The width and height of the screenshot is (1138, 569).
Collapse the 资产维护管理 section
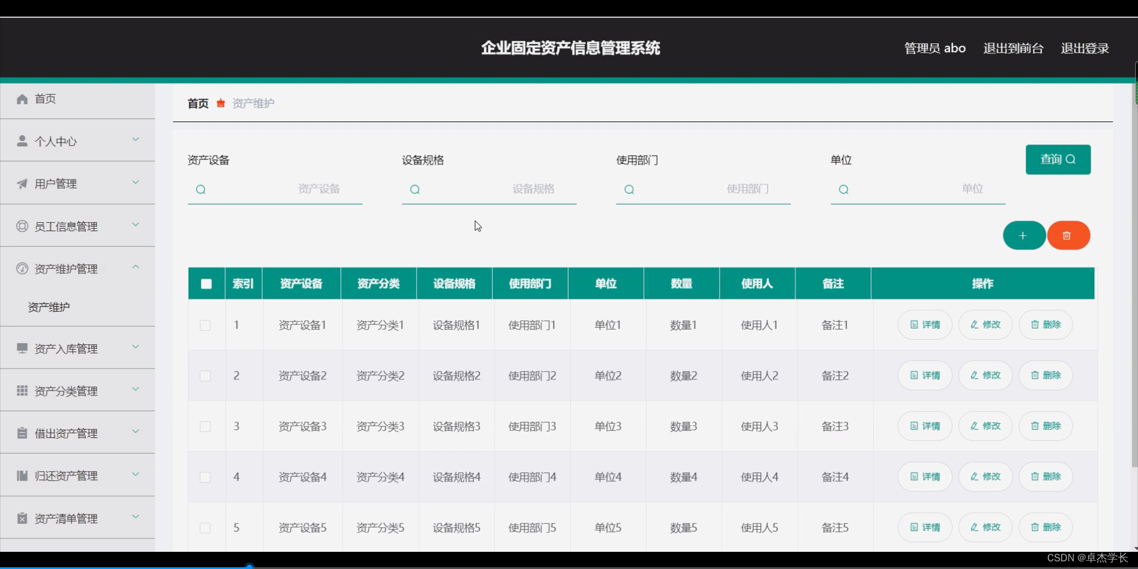[x=135, y=267]
